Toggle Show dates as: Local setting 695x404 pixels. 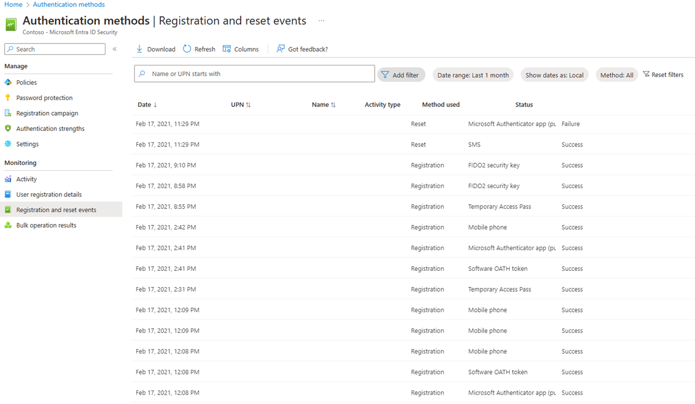pos(554,74)
